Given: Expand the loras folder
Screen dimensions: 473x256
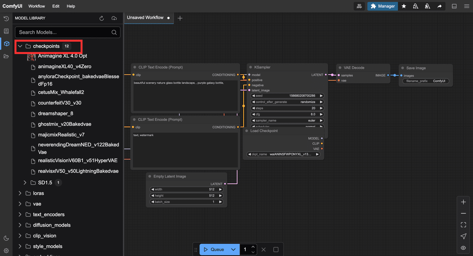Looking at the screenshot, I should (20, 193).
